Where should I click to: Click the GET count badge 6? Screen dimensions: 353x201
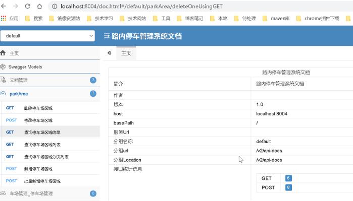click(x=288, y=178)
